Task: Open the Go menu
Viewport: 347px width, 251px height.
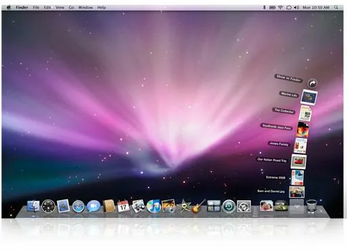Action: click(x=71, y=7)
